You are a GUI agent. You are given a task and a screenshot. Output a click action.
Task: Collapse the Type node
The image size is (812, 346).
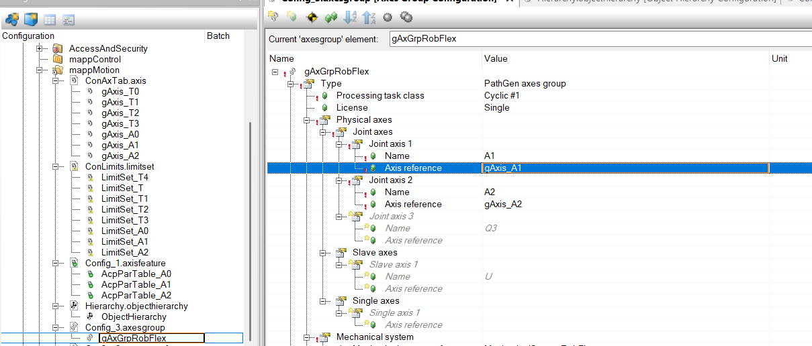291,83
